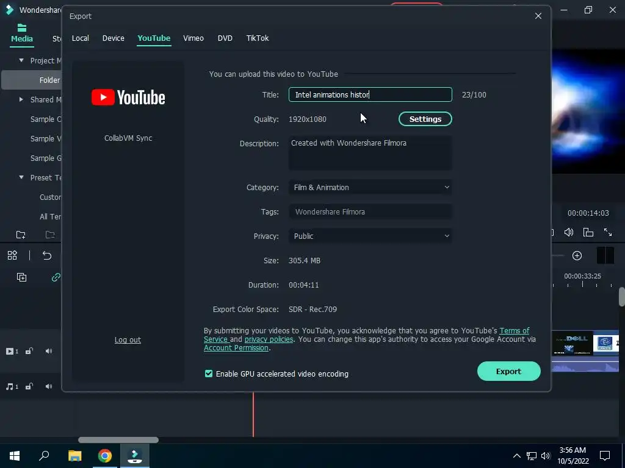The image size is (625, 468).
Task: Click the YouTube logo in the Export dialog
Action: point(128,97)
